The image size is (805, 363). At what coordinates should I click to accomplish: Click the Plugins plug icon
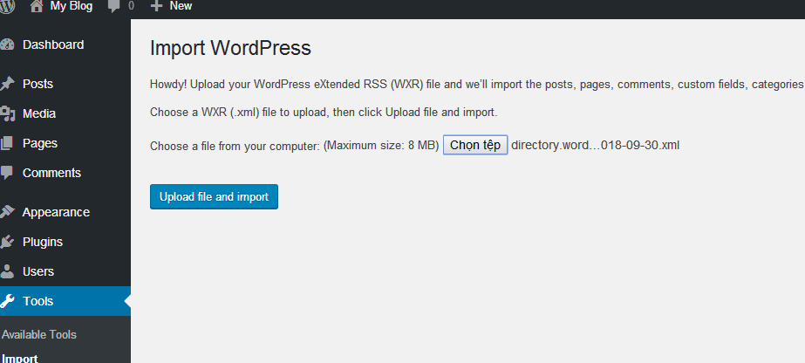tap(7, 242)
